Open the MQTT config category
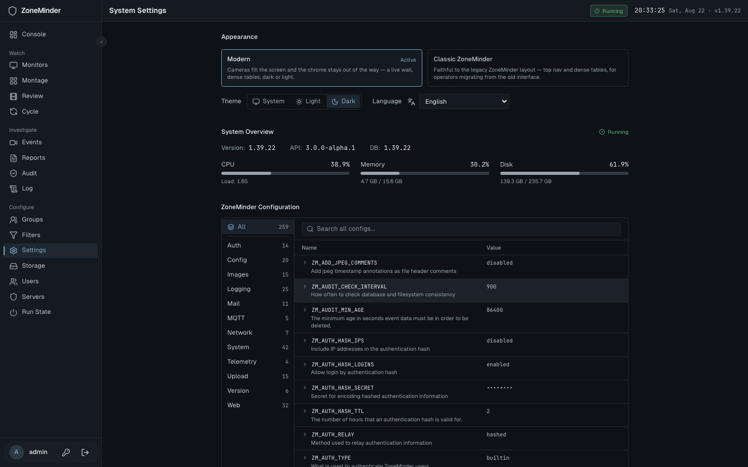The height and width of the screenshot is (467, 748). point(258,318)
